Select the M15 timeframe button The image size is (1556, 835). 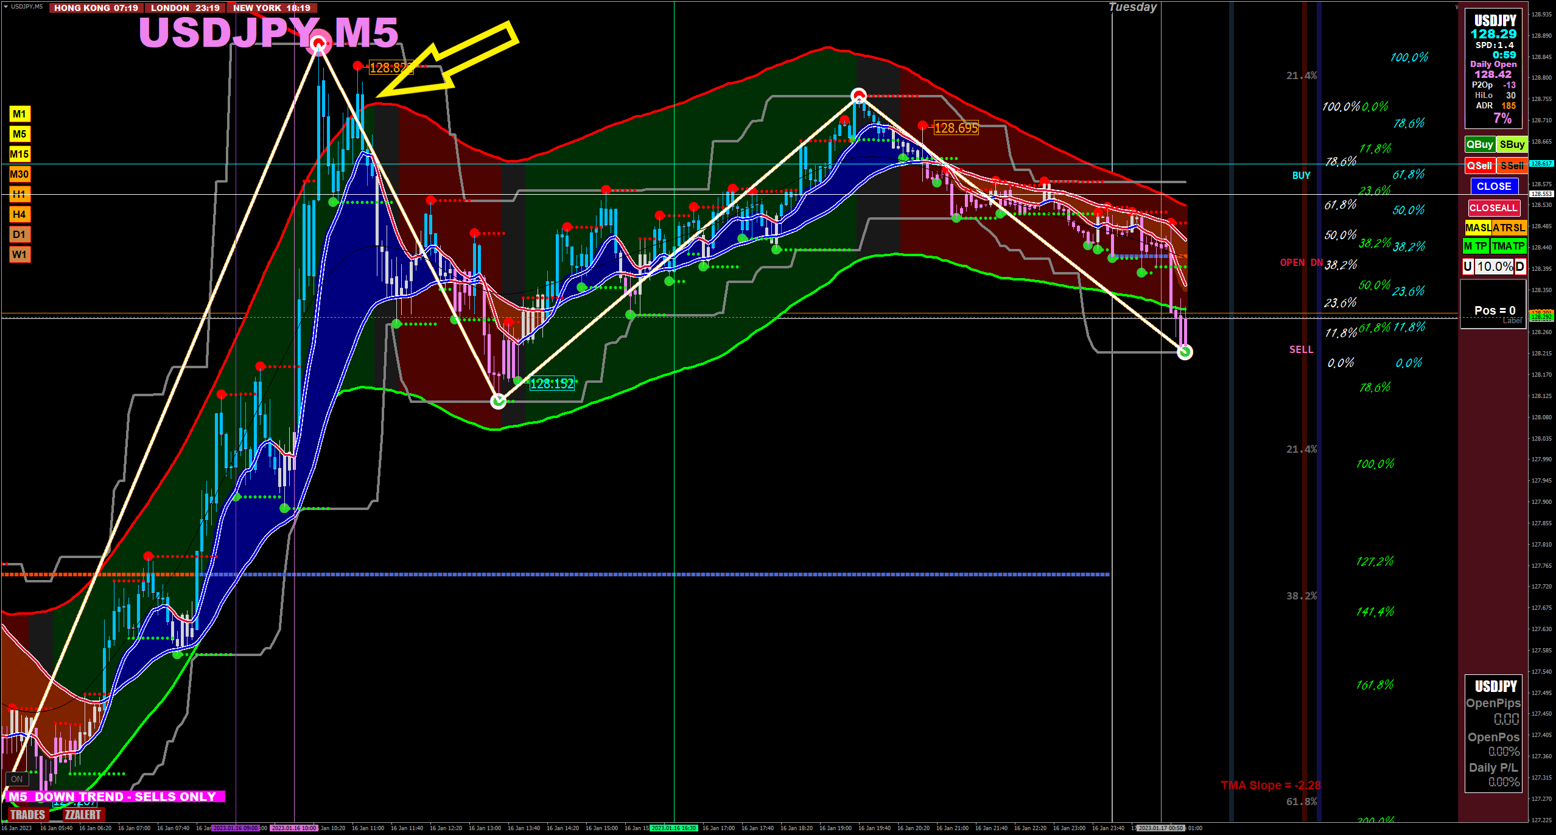coord(19,154)
